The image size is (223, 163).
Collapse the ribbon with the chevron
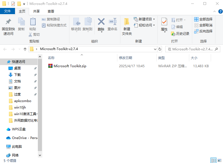[215, 11]
